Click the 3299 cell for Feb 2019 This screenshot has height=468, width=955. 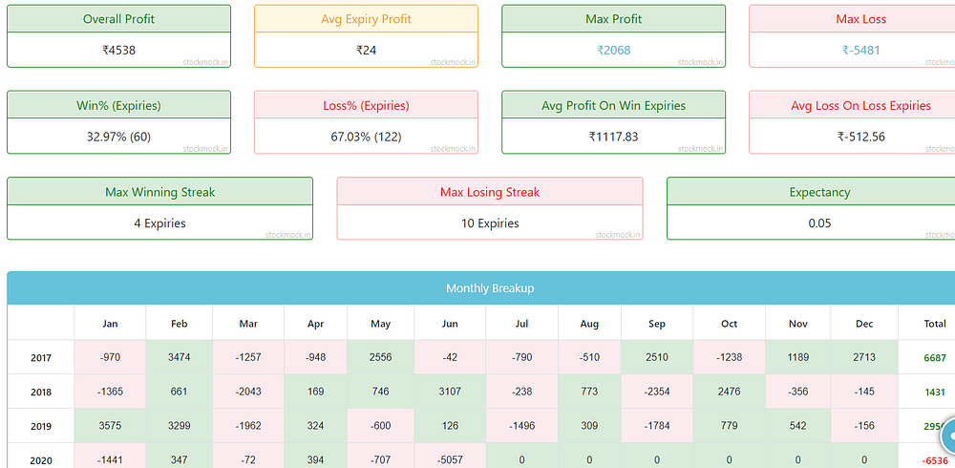coord(180,425)
